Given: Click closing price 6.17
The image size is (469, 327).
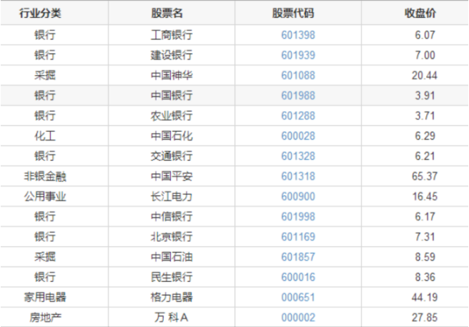Looking at the screenshot, I should (425, 217).
